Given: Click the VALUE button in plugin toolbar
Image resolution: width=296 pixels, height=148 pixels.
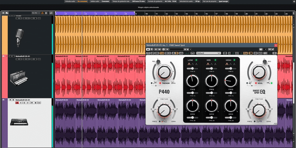Looking at the screenshot, I should (x=187, y=53).
